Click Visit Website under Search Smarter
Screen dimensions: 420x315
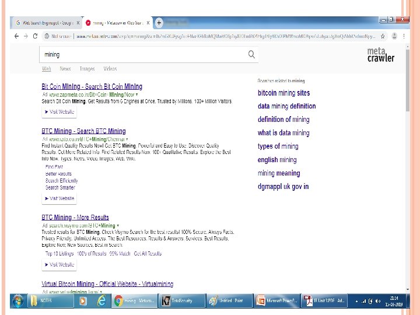pos(59,198)
